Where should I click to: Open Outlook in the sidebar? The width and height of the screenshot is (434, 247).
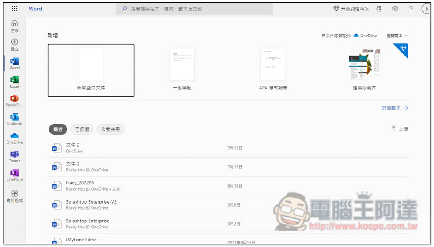[14, 119]
